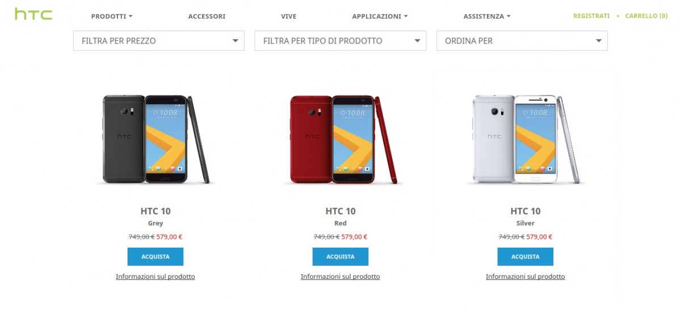Viewport: 681px width, 310px height.
Task: Click the REGISTRATI link
Action: click(x=591, y=16)
